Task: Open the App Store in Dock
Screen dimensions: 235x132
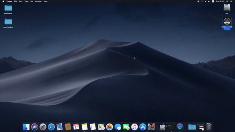Action: [x=143, y=127]
